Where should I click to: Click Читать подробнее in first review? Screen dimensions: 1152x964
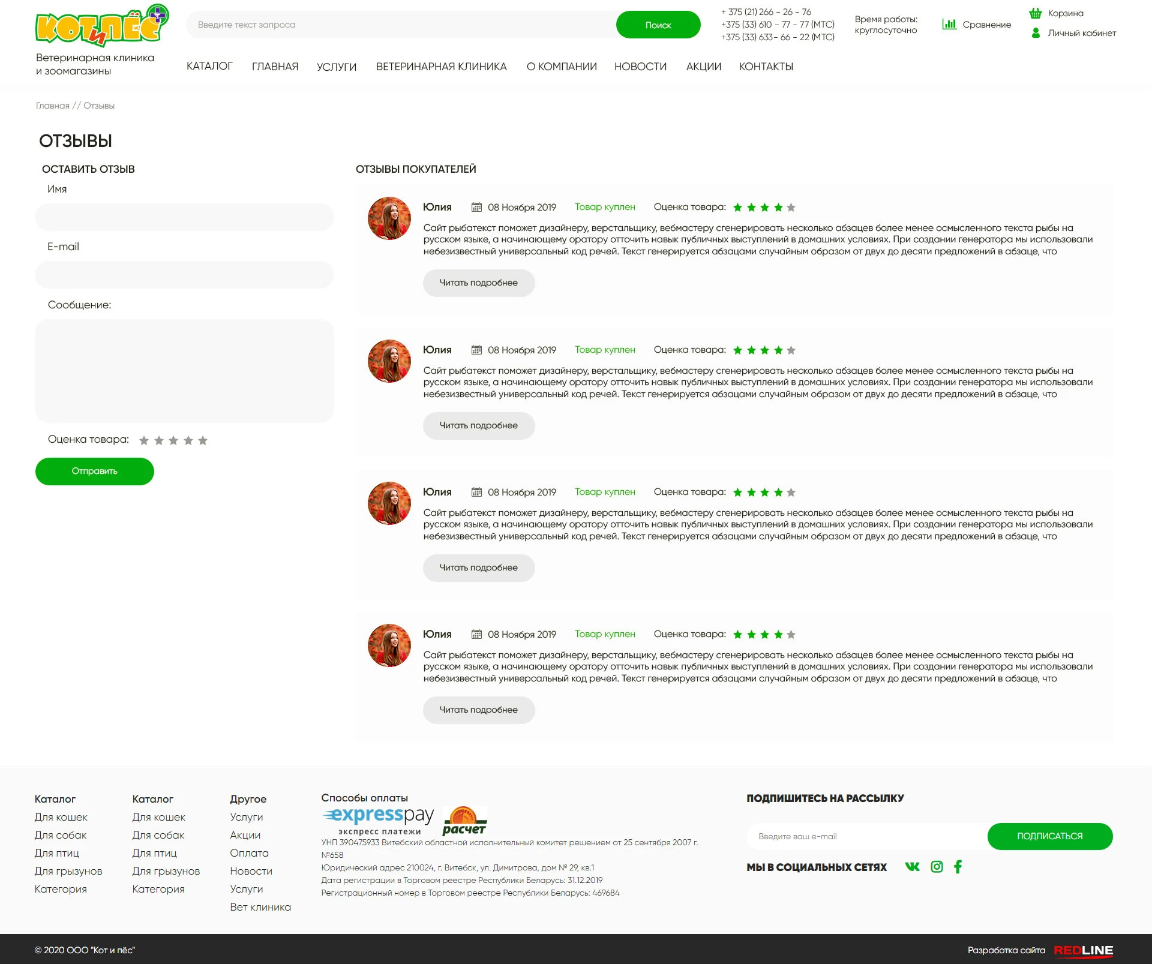tap(479, 283)
